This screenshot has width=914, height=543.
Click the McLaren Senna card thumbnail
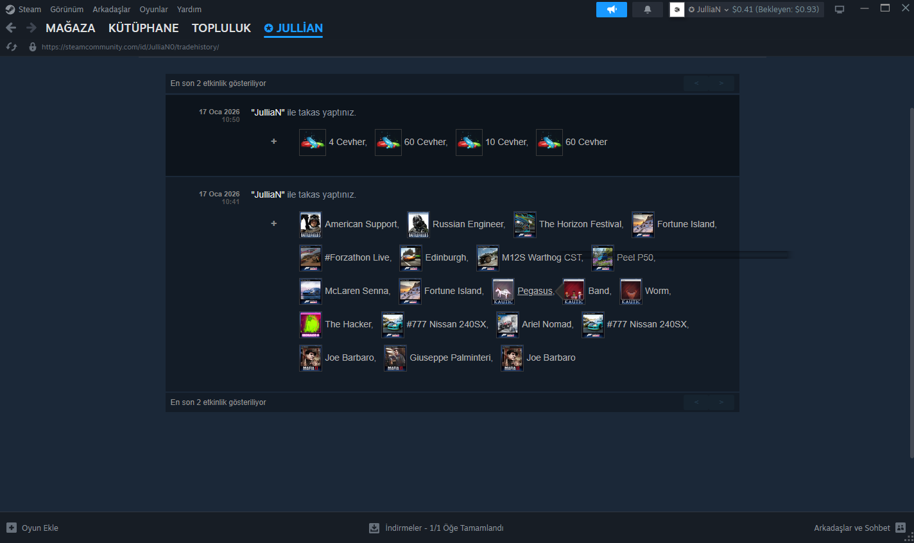(x=311, y=291)
